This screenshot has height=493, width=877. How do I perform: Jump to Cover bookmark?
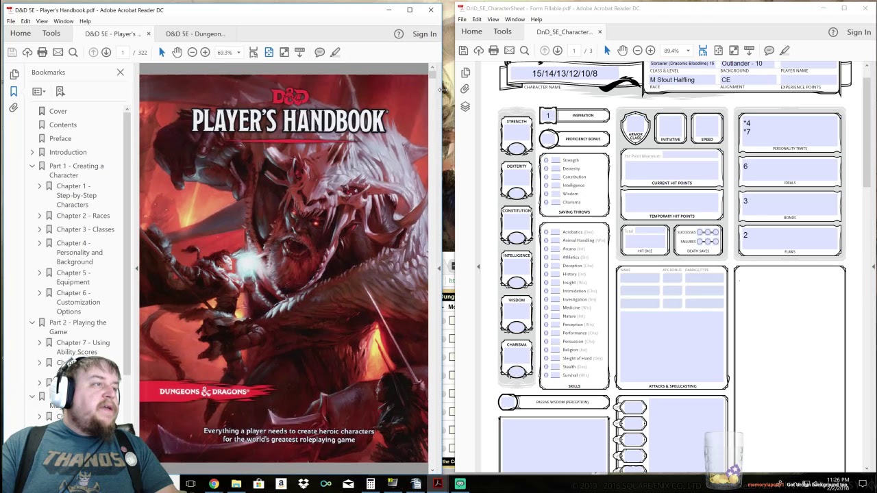point(58,111)
